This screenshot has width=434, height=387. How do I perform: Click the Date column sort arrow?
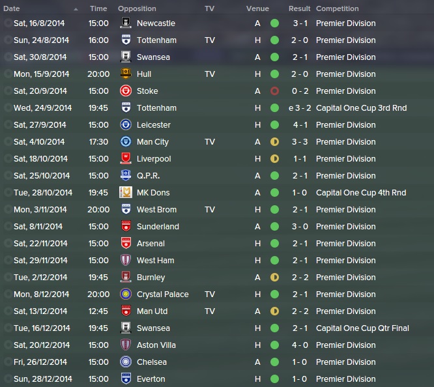[x=76, y=9]
